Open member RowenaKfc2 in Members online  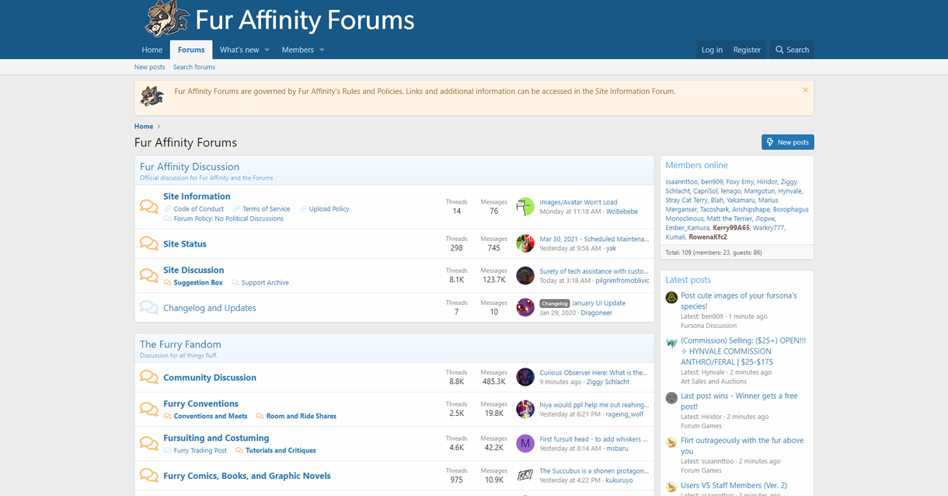tap(708, 237)
